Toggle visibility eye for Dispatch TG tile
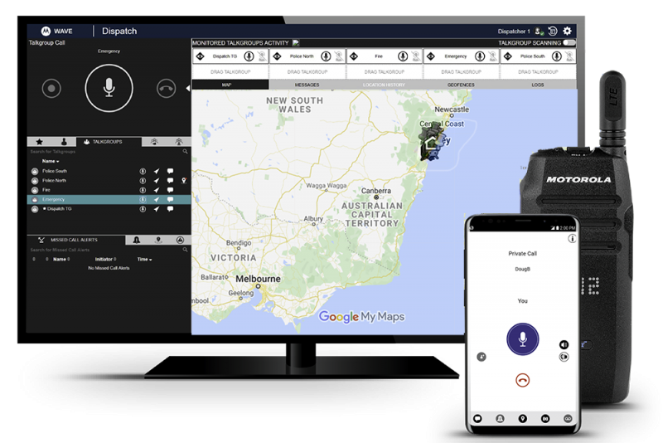Viewport: 663px width, 443px height. pos(200,56)
